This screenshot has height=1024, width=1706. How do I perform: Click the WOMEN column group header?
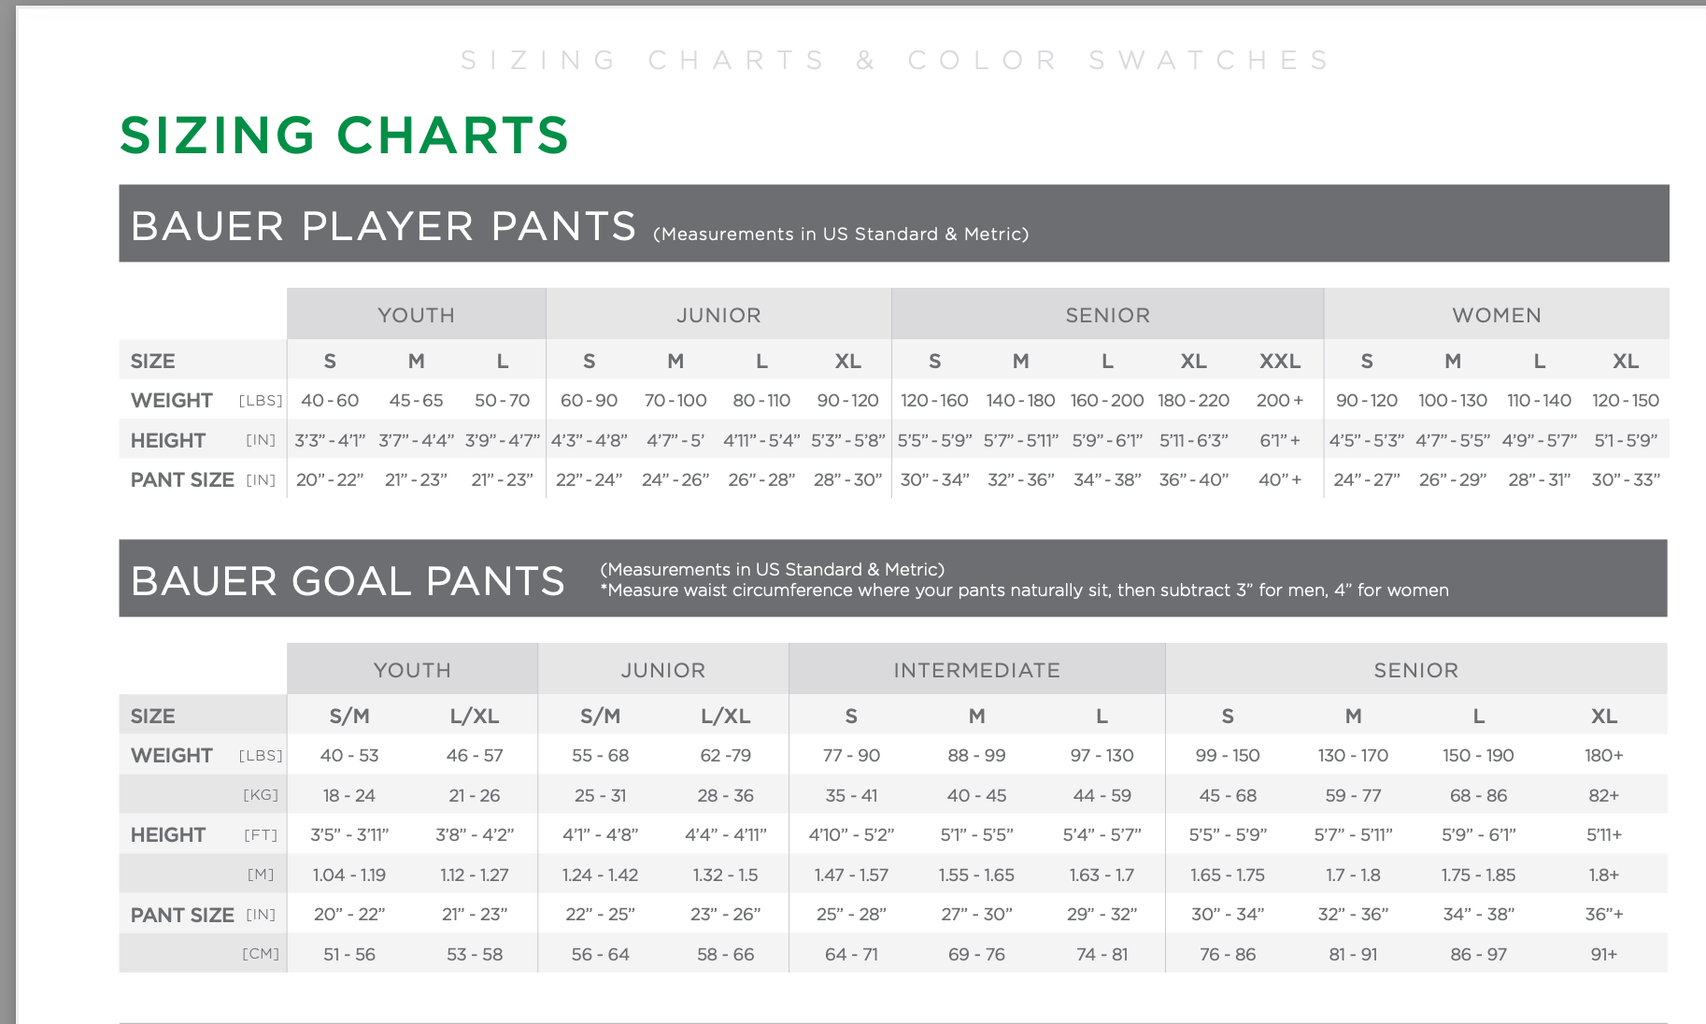(1496, 316)
